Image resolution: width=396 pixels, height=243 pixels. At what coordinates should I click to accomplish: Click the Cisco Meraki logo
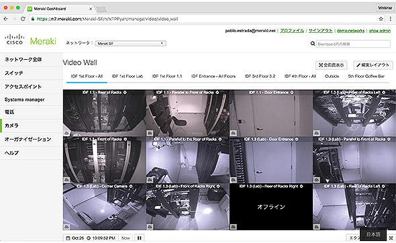coord(30,40)
